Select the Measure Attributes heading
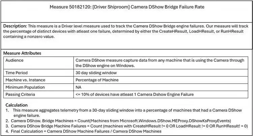Screen dimensions: 253x136 tap(22, 53)
